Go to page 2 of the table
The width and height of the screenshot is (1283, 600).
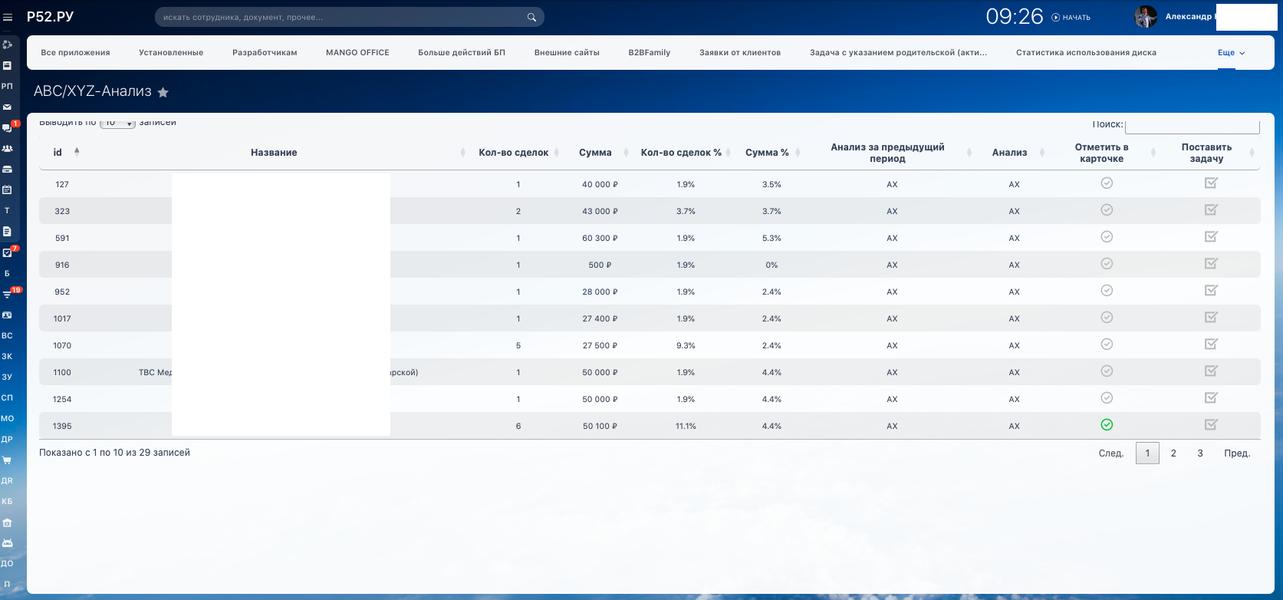1173,453
